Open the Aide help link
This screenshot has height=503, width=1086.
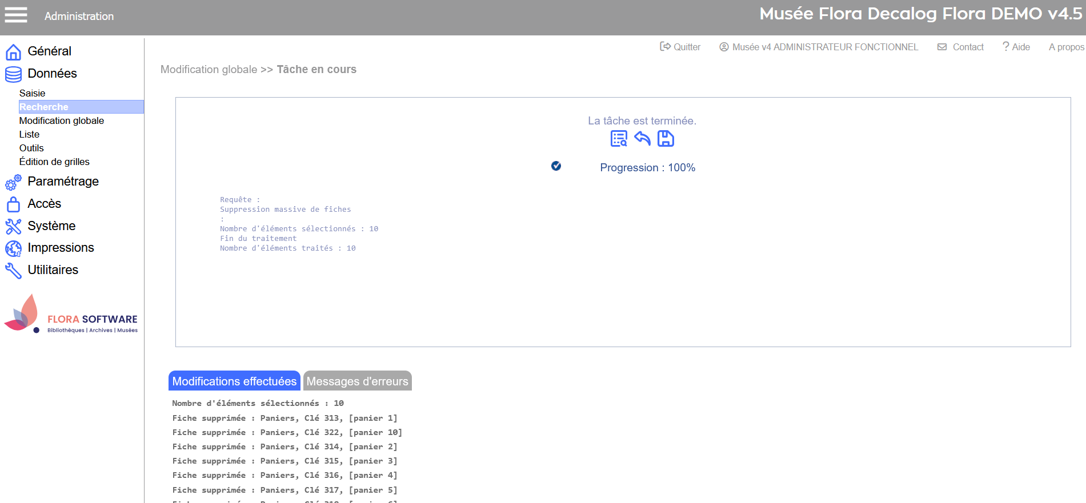1016,47
